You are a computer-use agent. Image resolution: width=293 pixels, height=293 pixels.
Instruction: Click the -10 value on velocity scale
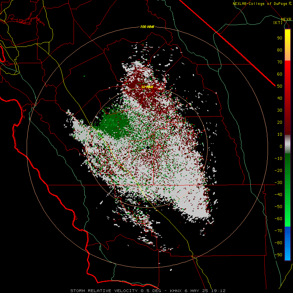(x=278, y=159)
